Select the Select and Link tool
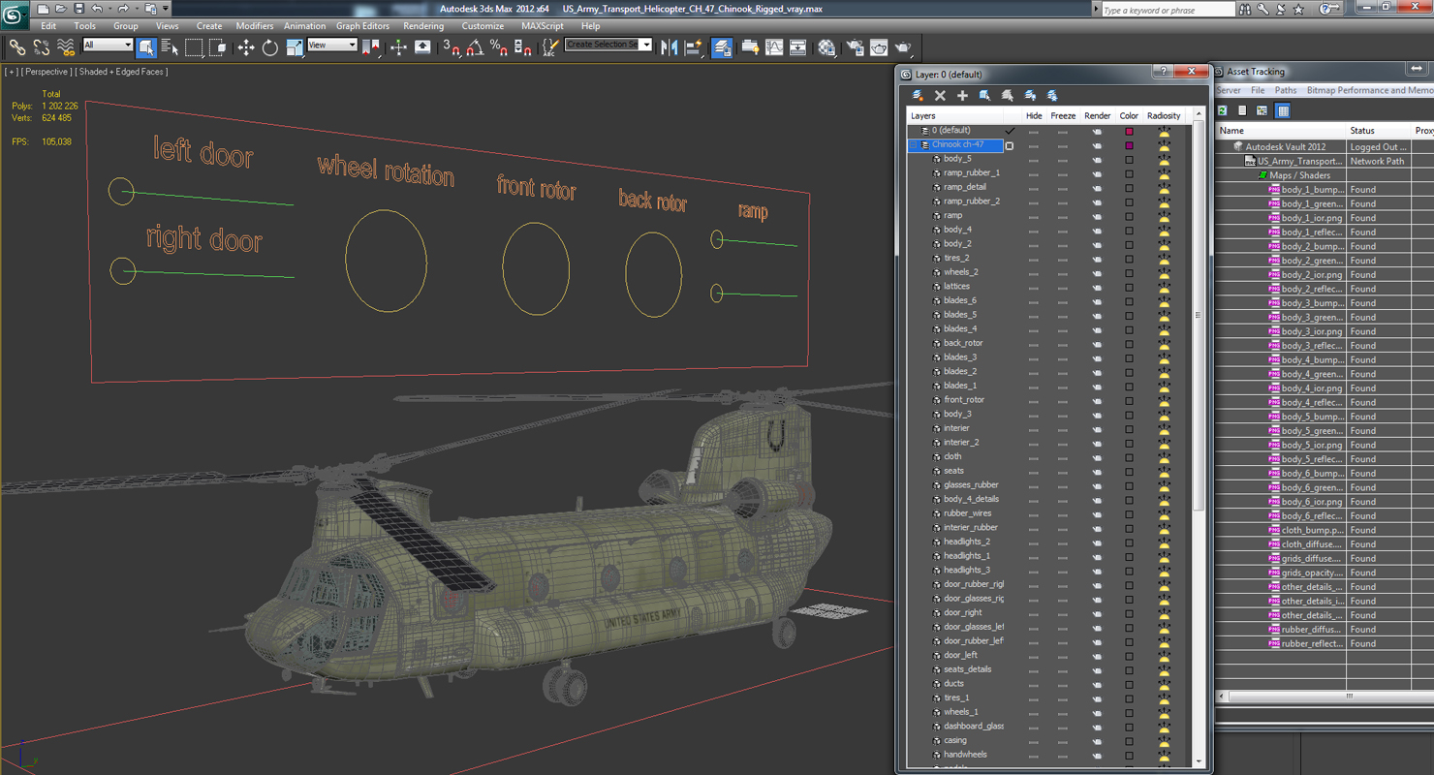The width and height of the screenshot is (1434, 775). pos(17,46)
